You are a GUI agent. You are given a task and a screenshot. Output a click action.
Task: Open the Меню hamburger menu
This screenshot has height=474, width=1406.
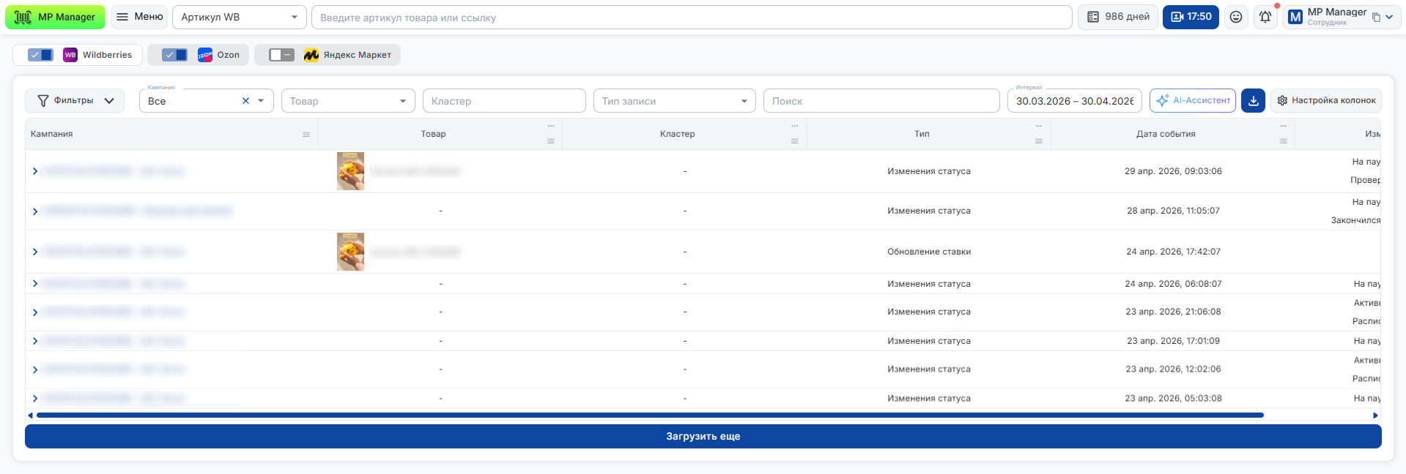(139, 17)
